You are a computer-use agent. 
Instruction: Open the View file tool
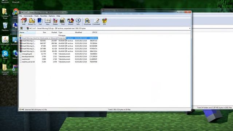click(x=48, y=21)
